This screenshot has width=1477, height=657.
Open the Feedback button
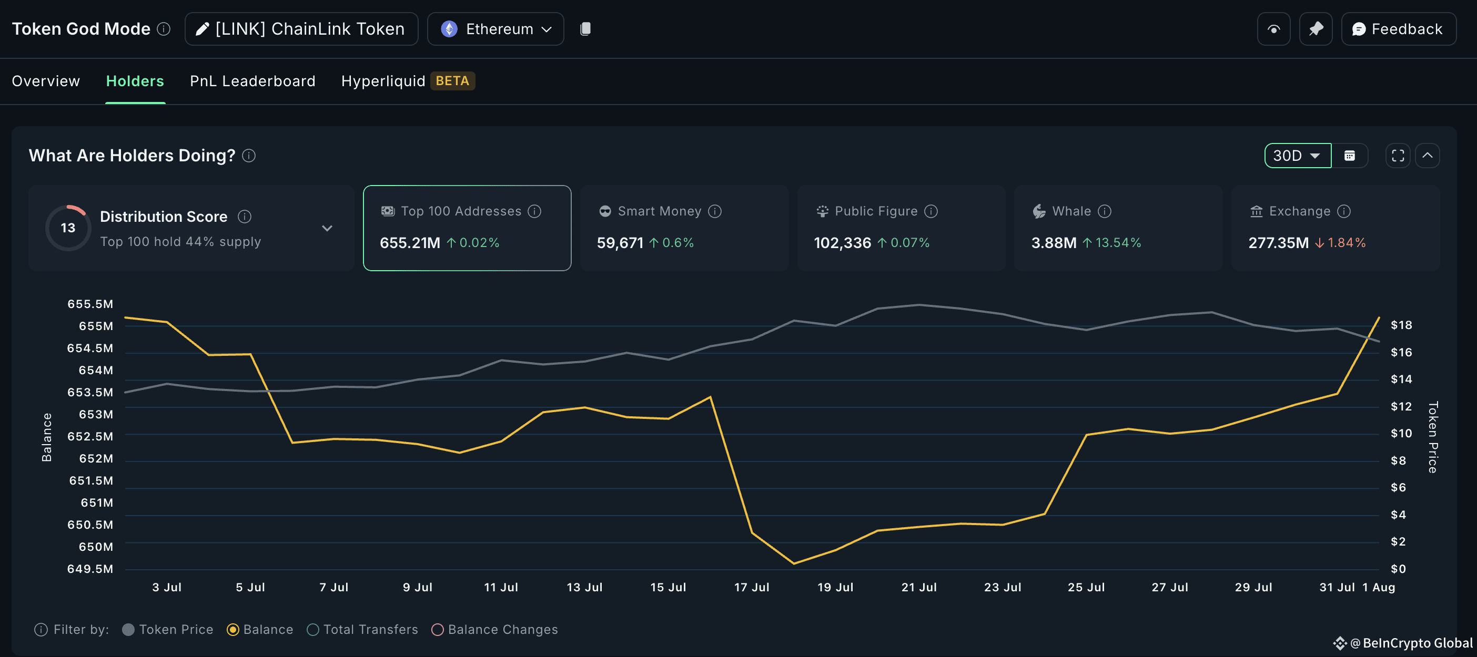point(1399,28)
